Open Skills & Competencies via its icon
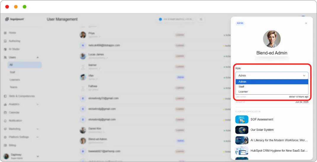Screen dimensions: 317x162 click(5, 96)
